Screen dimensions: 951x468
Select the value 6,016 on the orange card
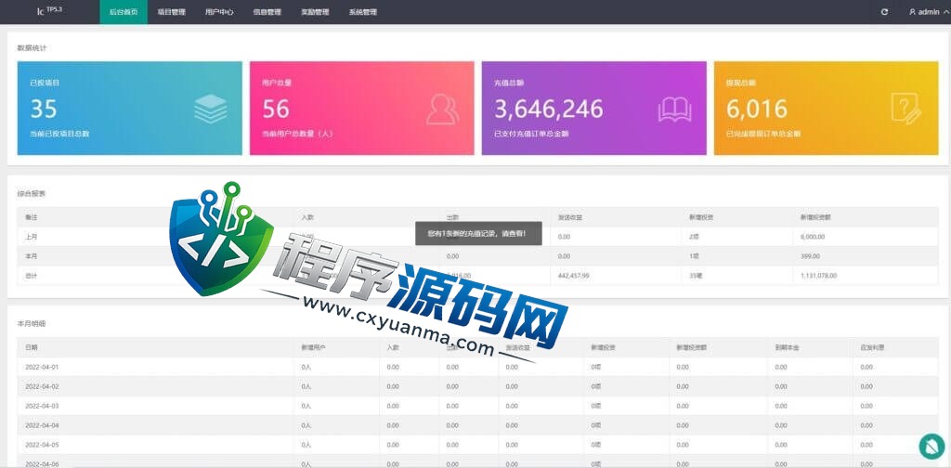click(757, 110)
